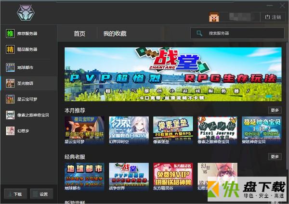Click the 星云宝可梦 sidebar icon

[x=10, y=99]
